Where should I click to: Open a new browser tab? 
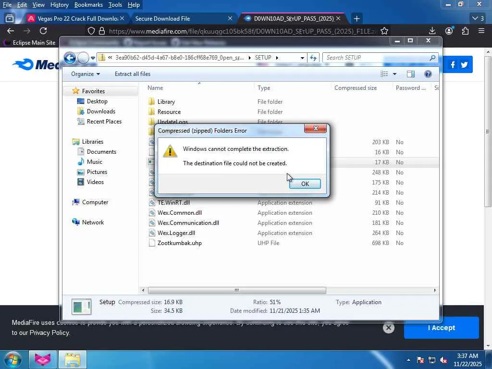pos(357,19)
